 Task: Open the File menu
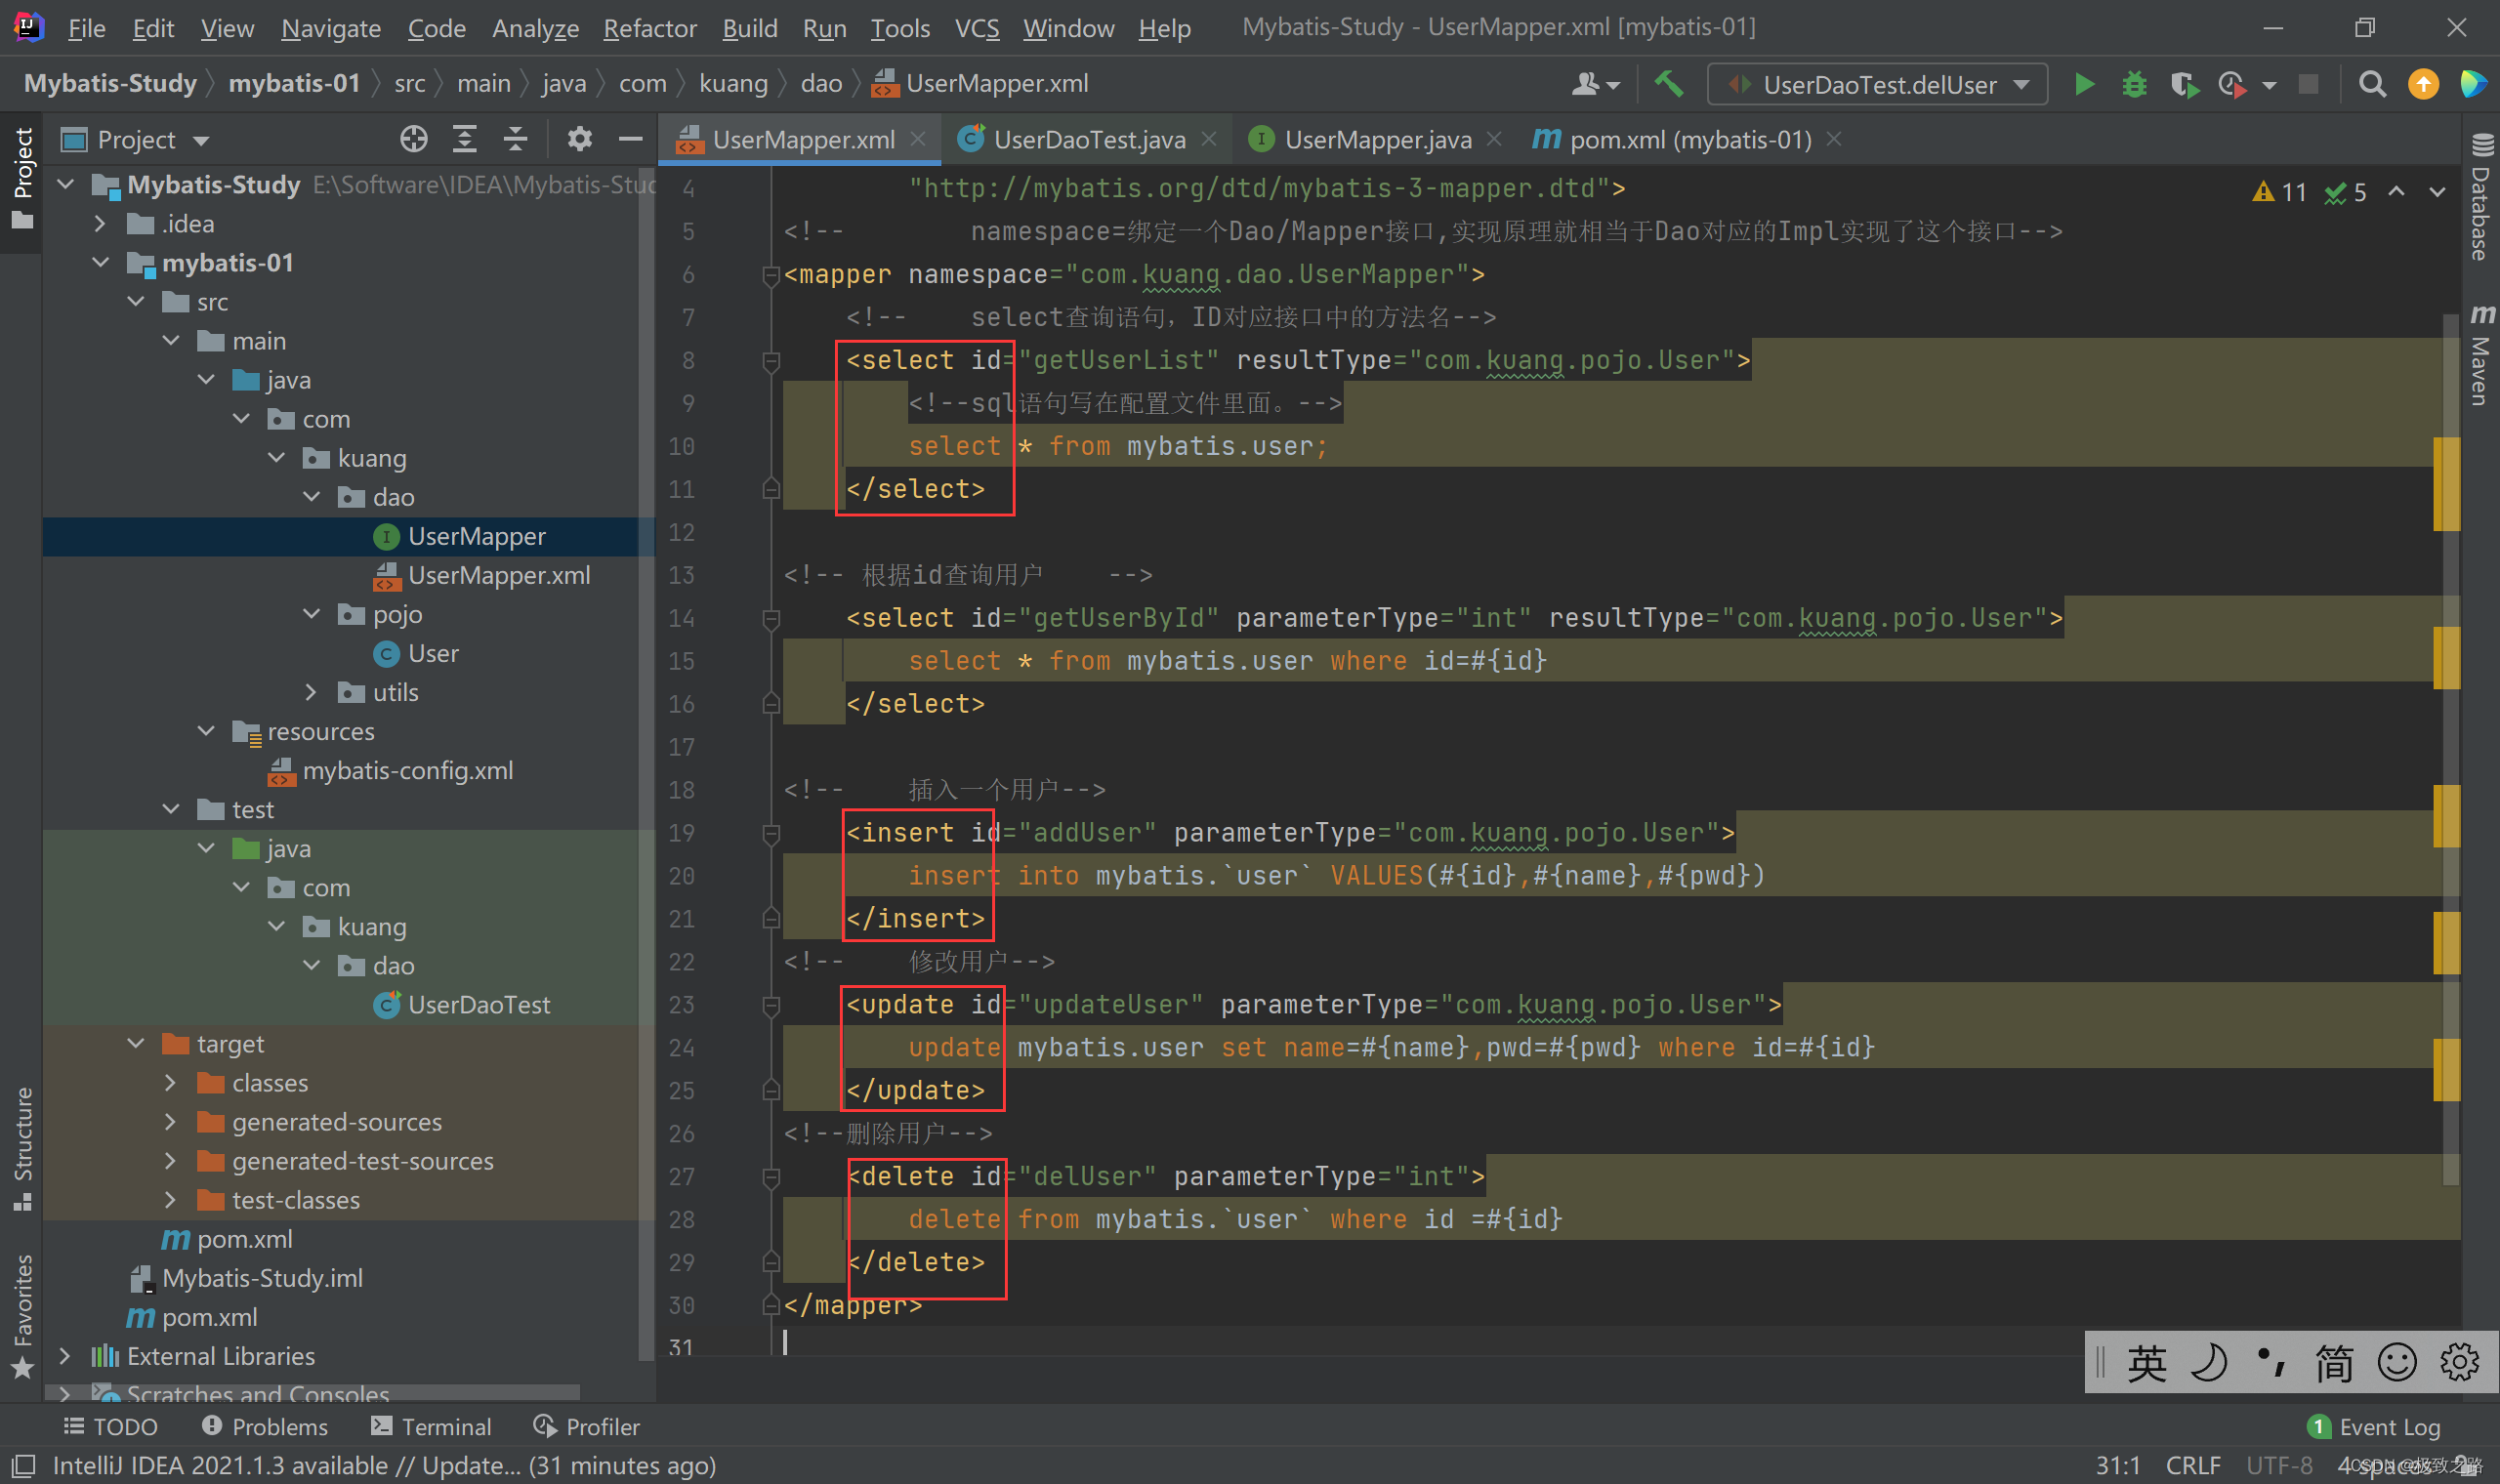tap(86, 28)
